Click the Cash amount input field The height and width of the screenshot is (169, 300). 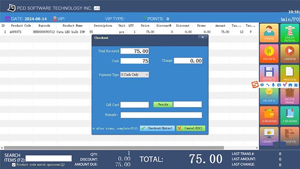pyautogui.click(x=135, y=61)
